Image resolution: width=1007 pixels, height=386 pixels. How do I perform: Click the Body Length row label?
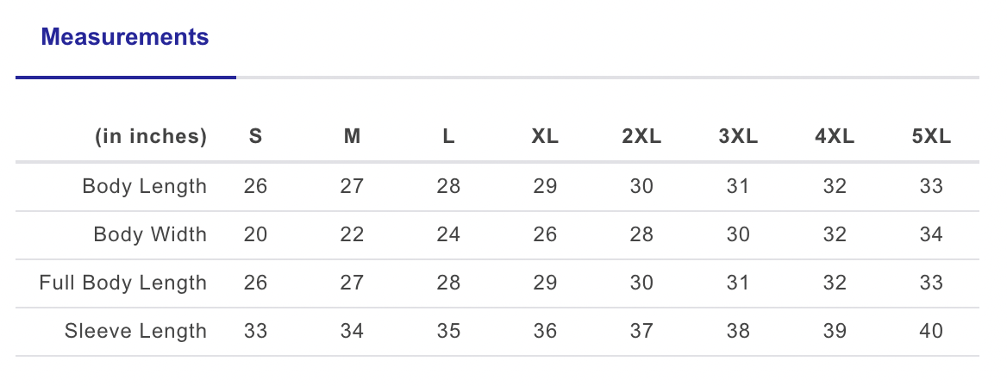(144, 186)
